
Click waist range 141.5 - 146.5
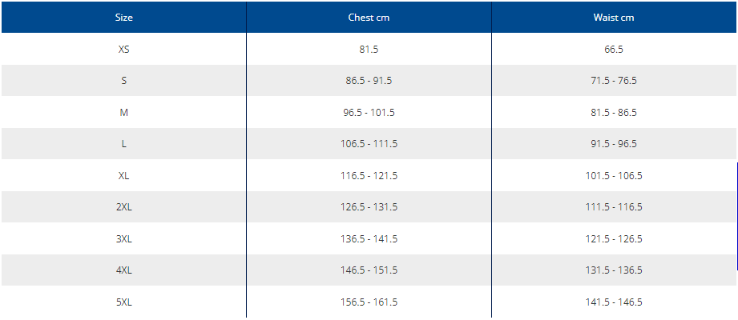pos(614,302)
